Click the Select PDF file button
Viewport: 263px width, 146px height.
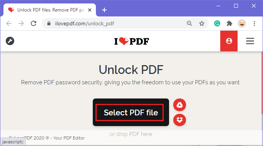(131, 112)
